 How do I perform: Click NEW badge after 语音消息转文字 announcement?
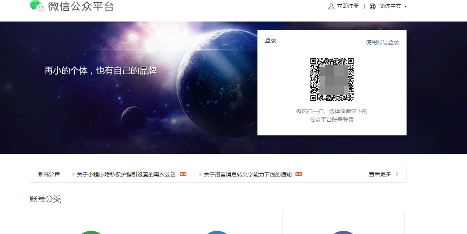[299, 174]
